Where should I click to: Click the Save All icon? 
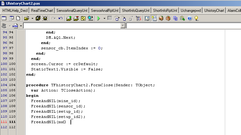coord(38,18)
